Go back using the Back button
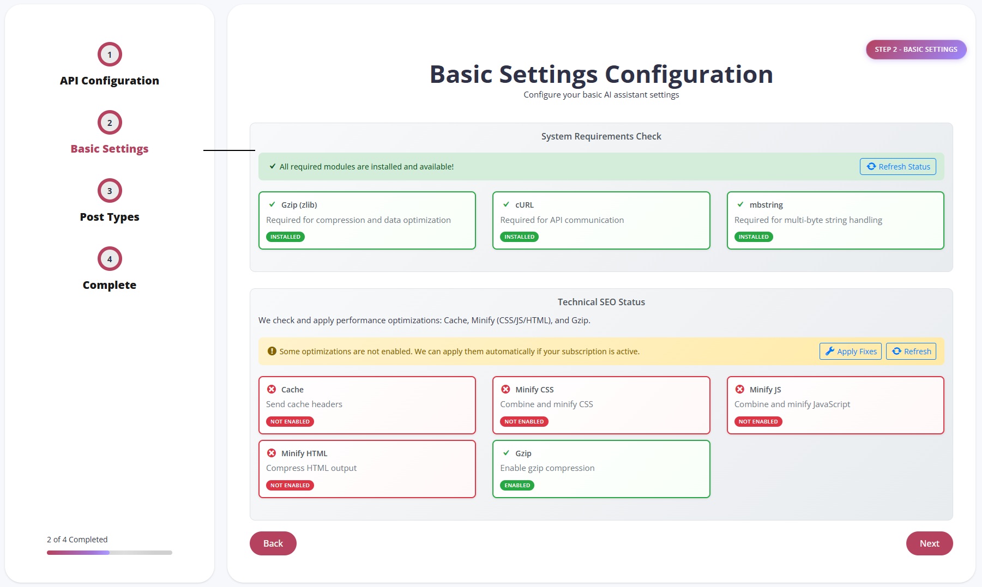 [x=273, y=543]
